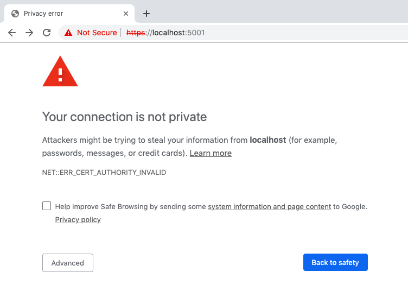
Task: Go back using the back arrow
Action: pyautogui.click(x=12, y=33)
